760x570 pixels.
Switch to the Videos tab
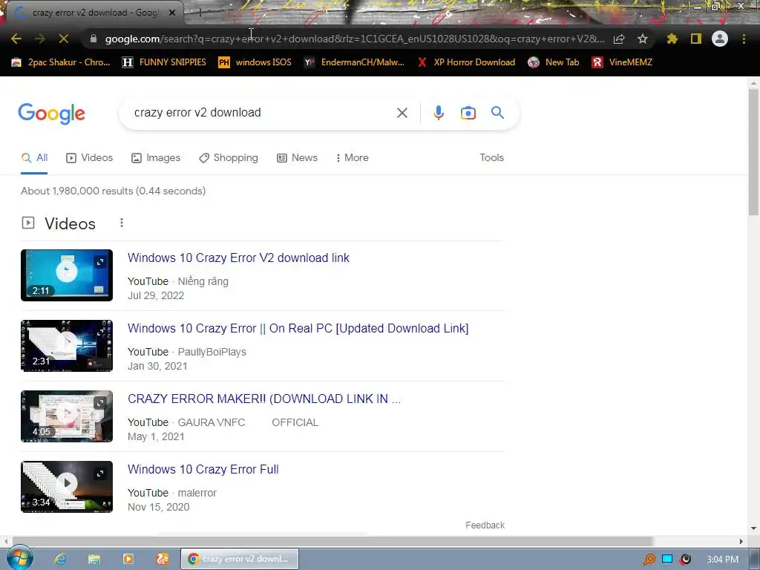(90, 158)
